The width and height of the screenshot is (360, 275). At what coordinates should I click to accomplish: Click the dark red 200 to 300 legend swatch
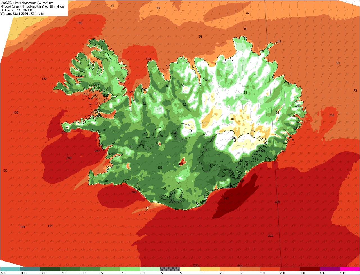coord(290,269)
